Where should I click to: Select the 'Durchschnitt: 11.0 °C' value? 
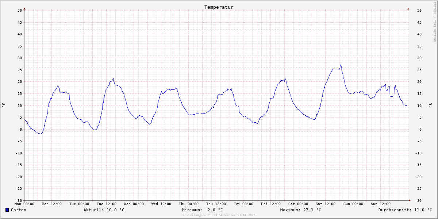pos(405,210)
